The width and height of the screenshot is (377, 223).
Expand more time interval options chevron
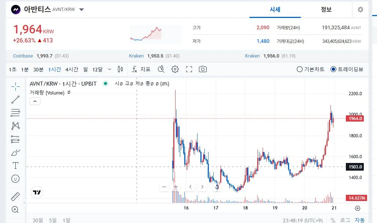click(x=110, y=69)
